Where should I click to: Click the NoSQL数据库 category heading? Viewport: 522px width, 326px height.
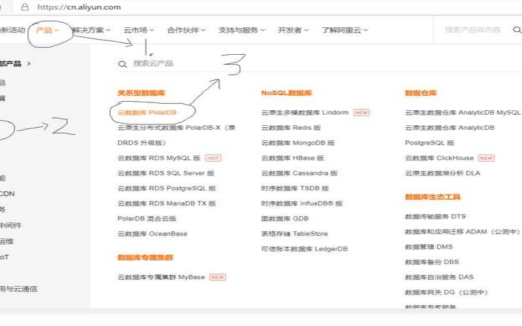[286, 93]
